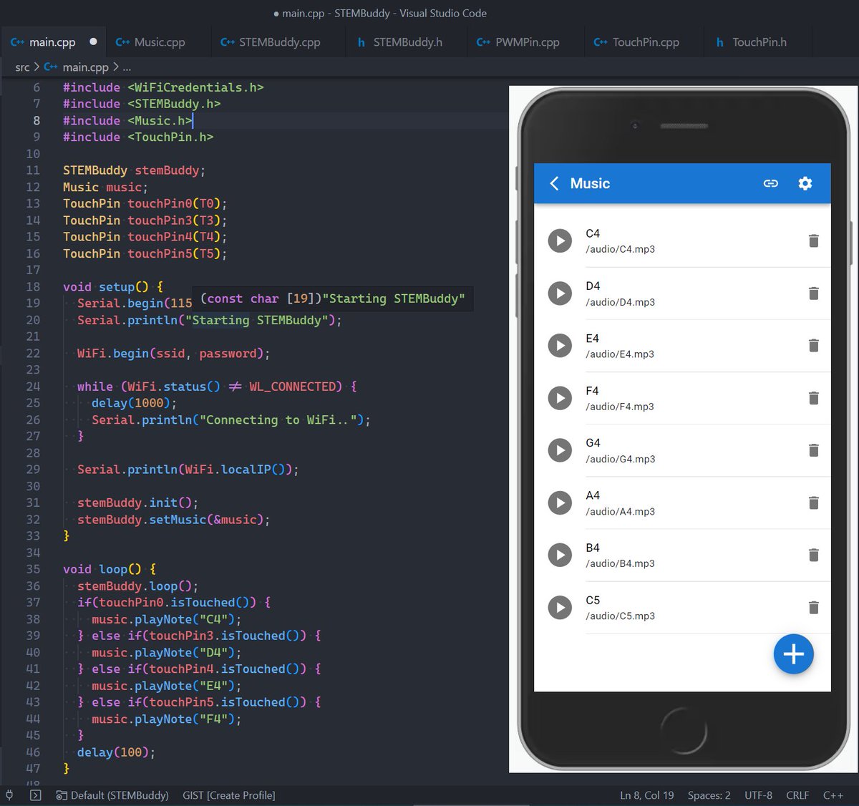Viewport: 859px width, 806px height.
Task: Close main.cpp via unsaved dot indicator
Action: [93, 42]
